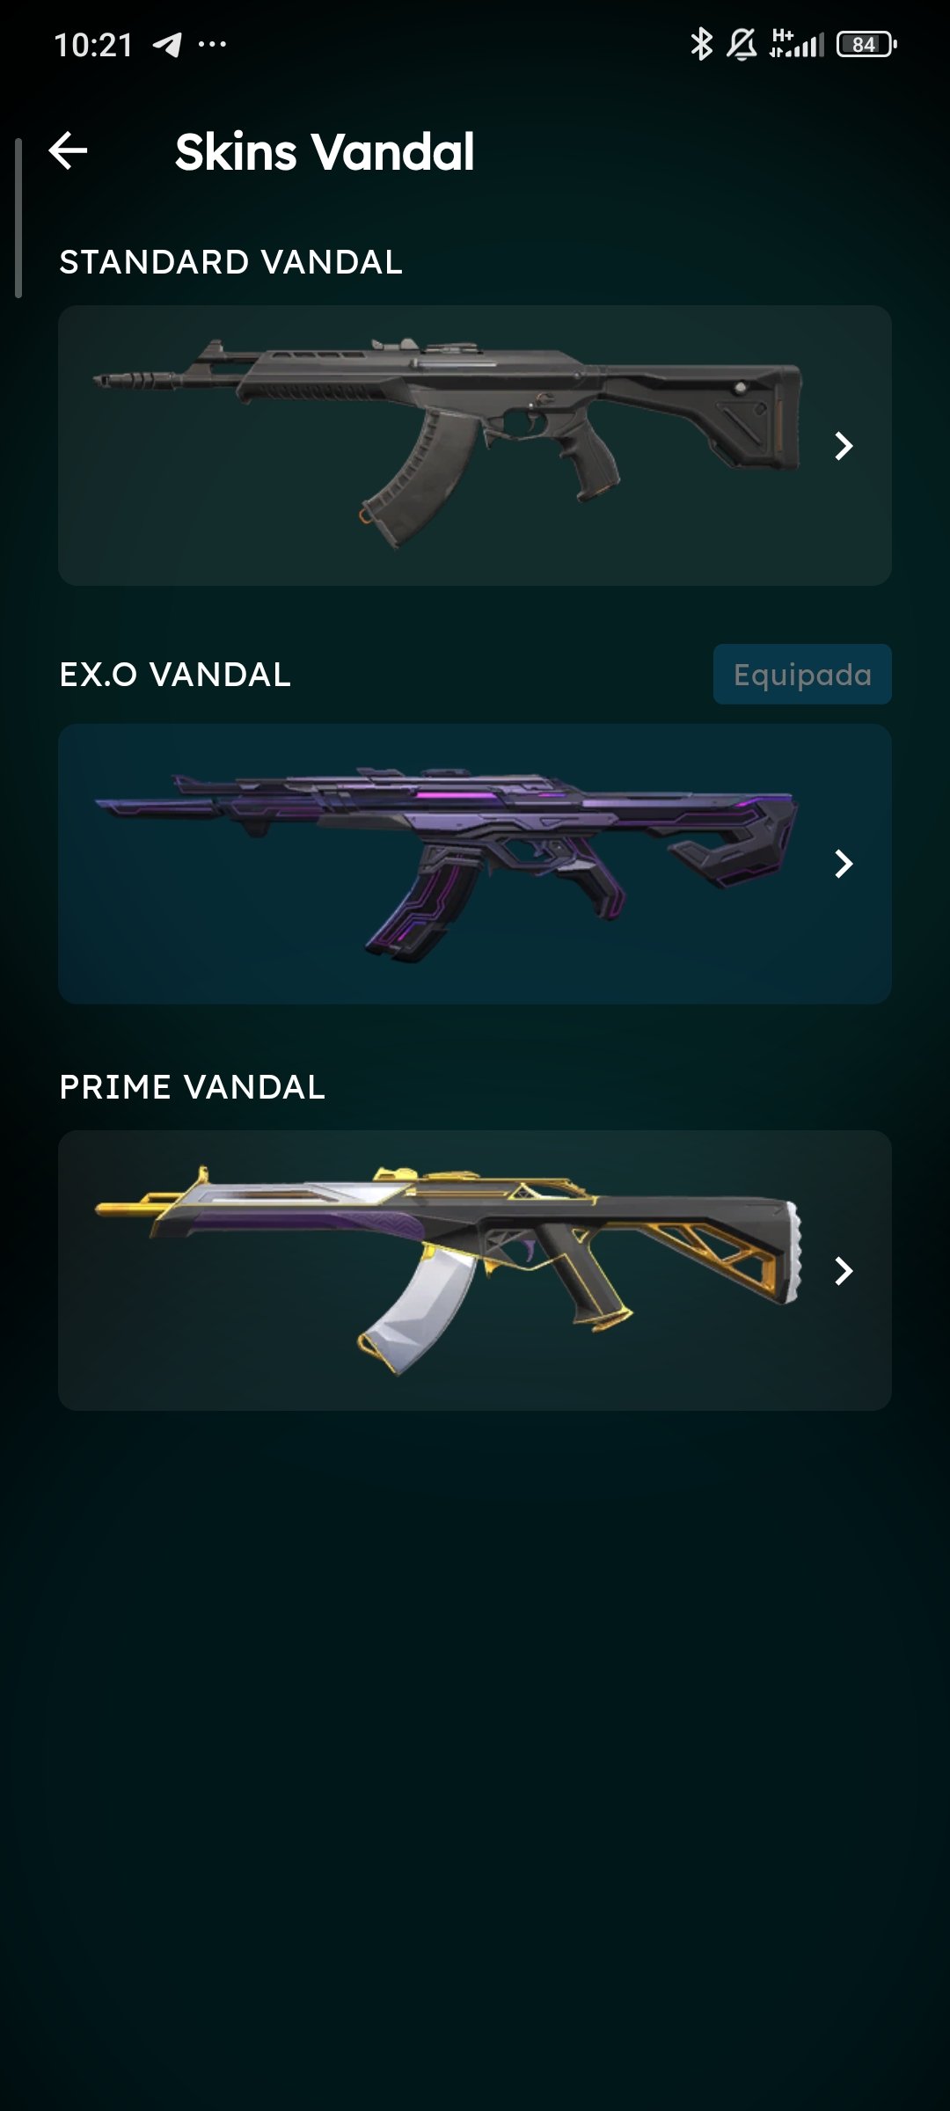The image size is (950, 2111).
Task: Expand EX.O Vandal details with its chevron
Action: 844,864
